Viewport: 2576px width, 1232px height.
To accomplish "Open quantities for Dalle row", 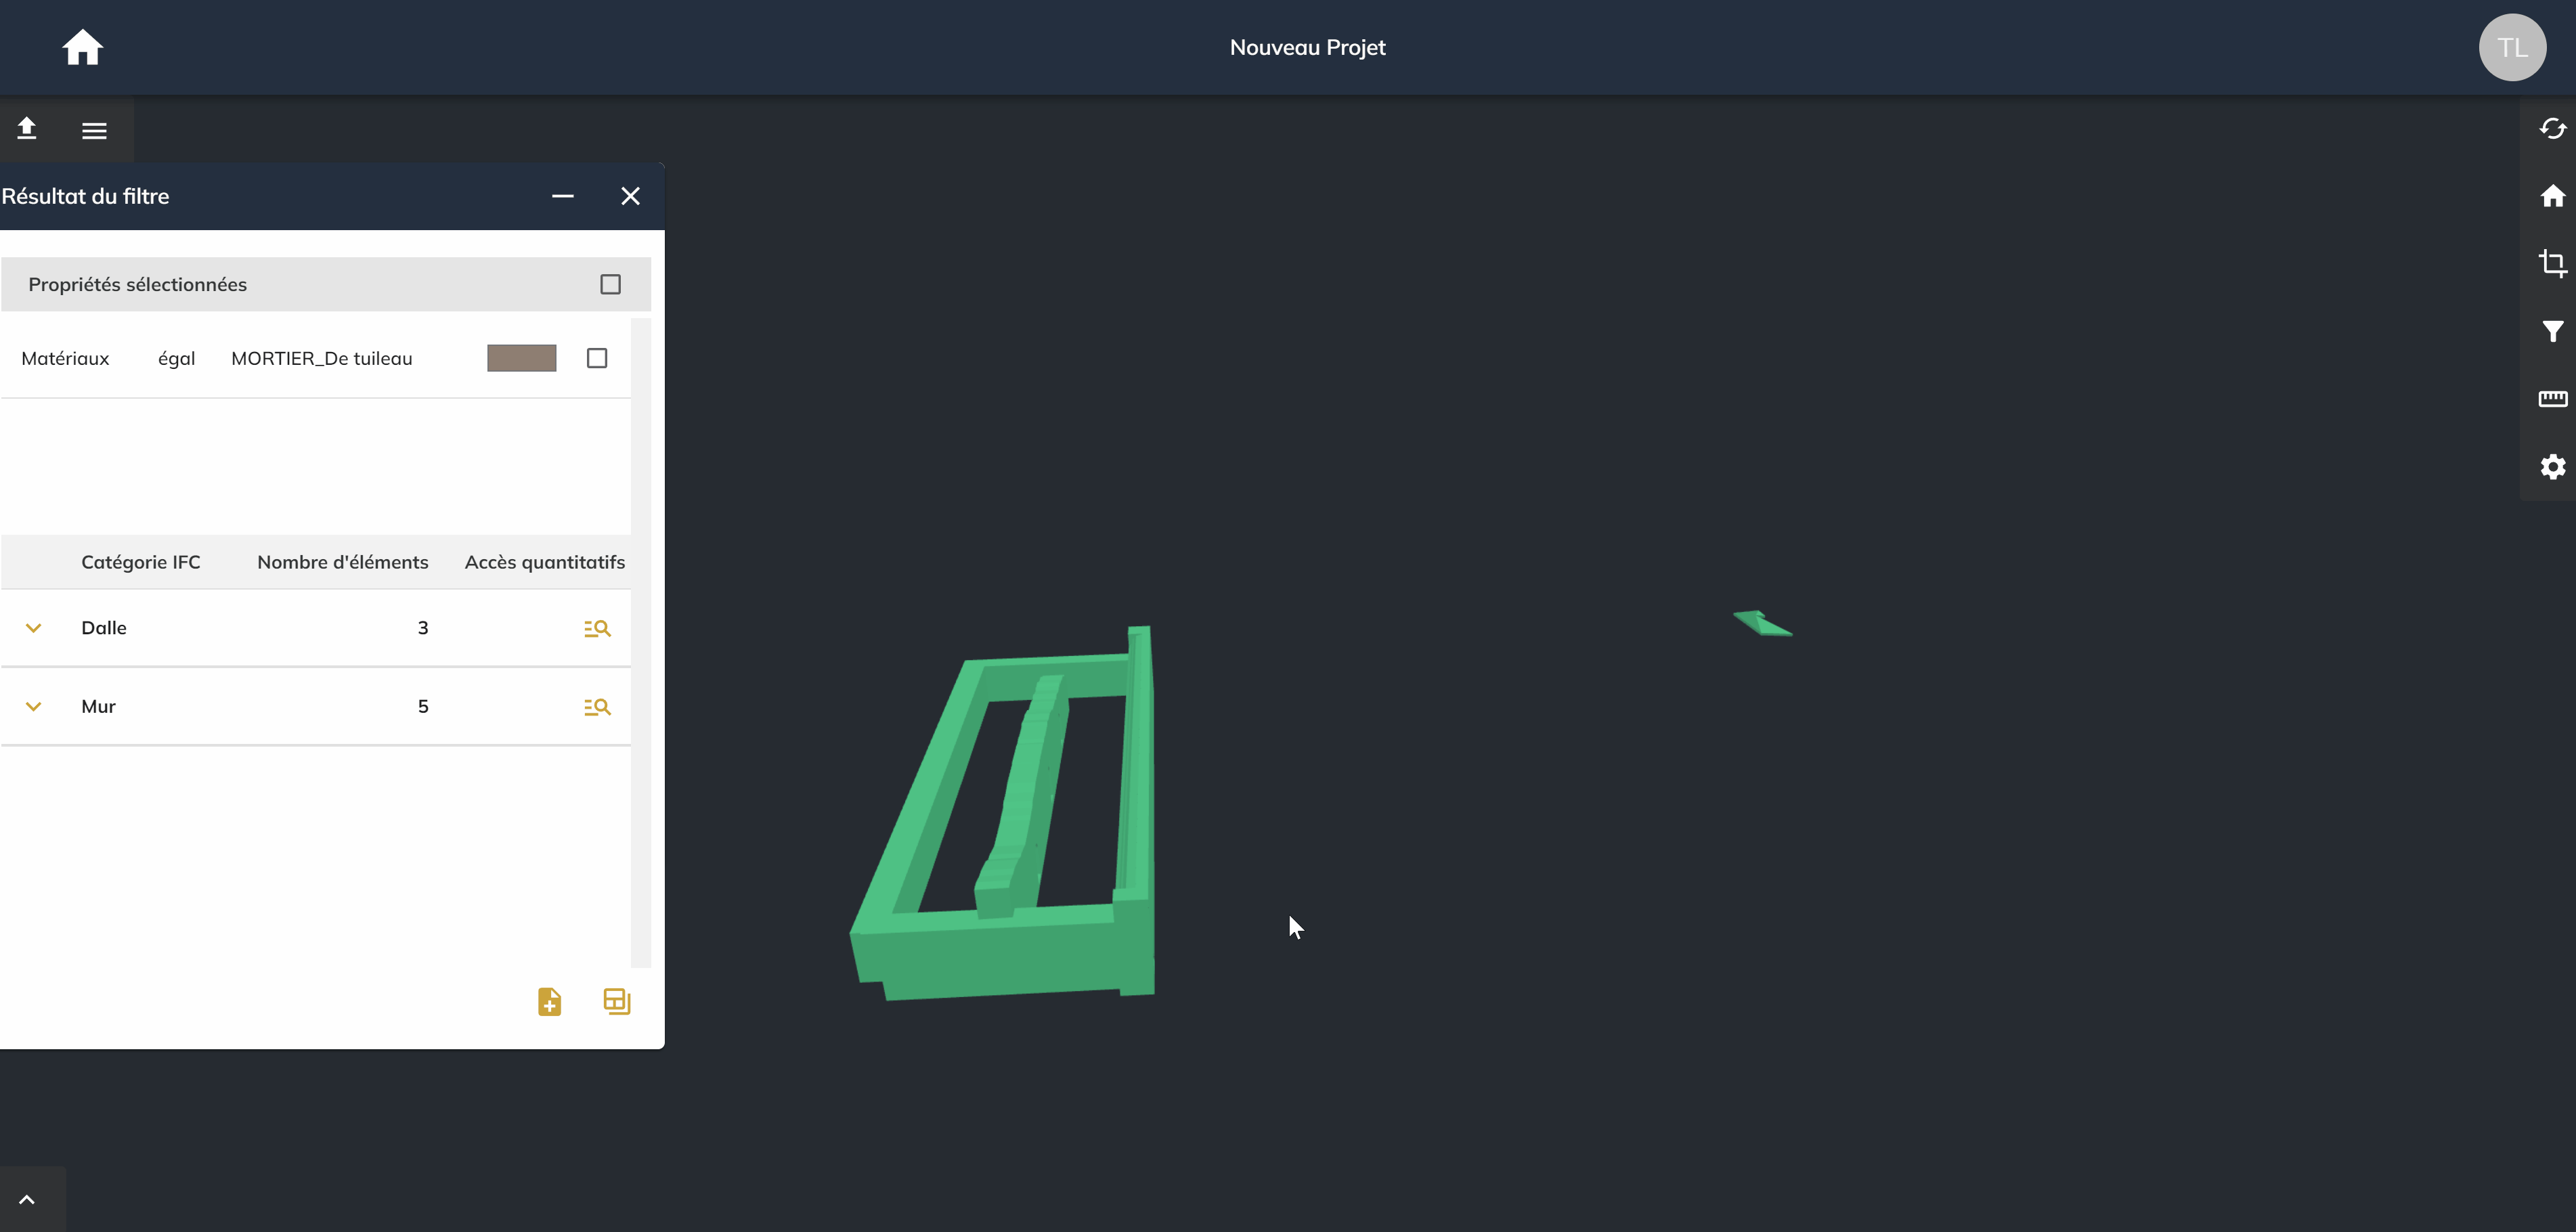I will [x=597, y=628].
